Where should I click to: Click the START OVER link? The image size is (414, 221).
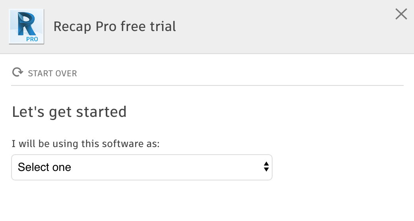52,74
